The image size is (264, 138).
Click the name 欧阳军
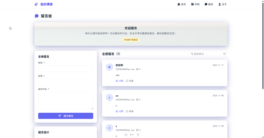(119, 65)
